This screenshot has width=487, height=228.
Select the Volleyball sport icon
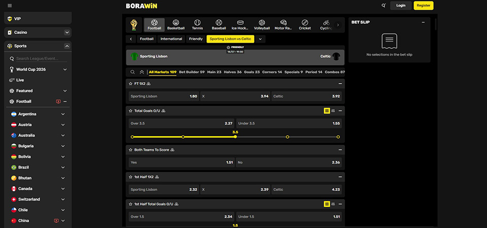click(262, 25)
